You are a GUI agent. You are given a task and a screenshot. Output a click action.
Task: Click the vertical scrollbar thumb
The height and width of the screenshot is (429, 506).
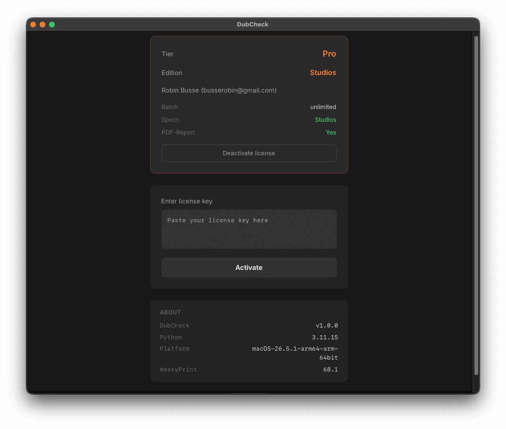476,205
